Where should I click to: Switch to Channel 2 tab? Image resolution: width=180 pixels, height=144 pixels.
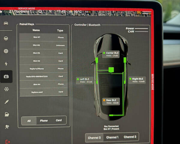coord(130,137)
